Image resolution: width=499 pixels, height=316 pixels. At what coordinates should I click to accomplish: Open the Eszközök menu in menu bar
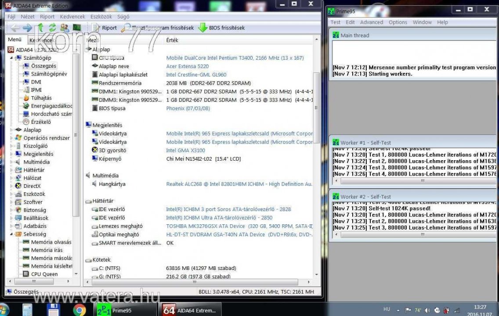pyautogui.click(x=101, y=17)
